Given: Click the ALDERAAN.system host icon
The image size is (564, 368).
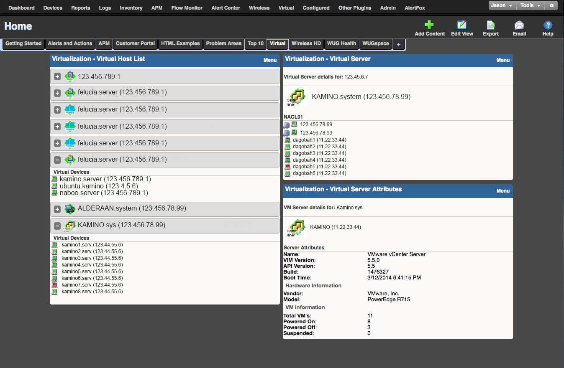Looking at the screenshot, I should coord(69,208).
